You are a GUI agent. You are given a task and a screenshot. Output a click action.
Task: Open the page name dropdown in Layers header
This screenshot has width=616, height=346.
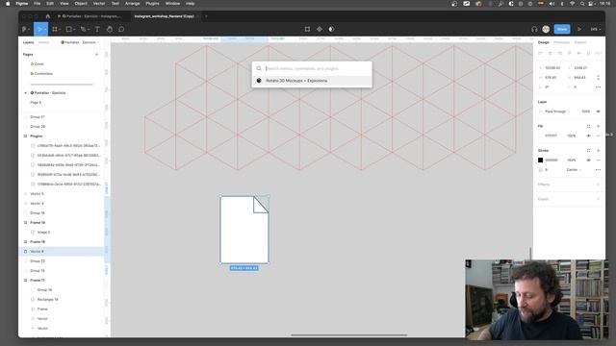tap(80, 42)
